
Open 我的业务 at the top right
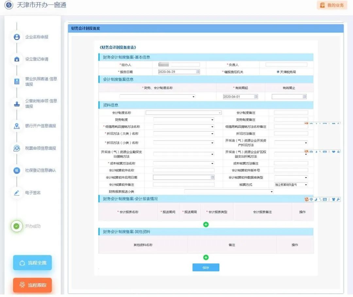pyautogui.click(x=332, y=5)
